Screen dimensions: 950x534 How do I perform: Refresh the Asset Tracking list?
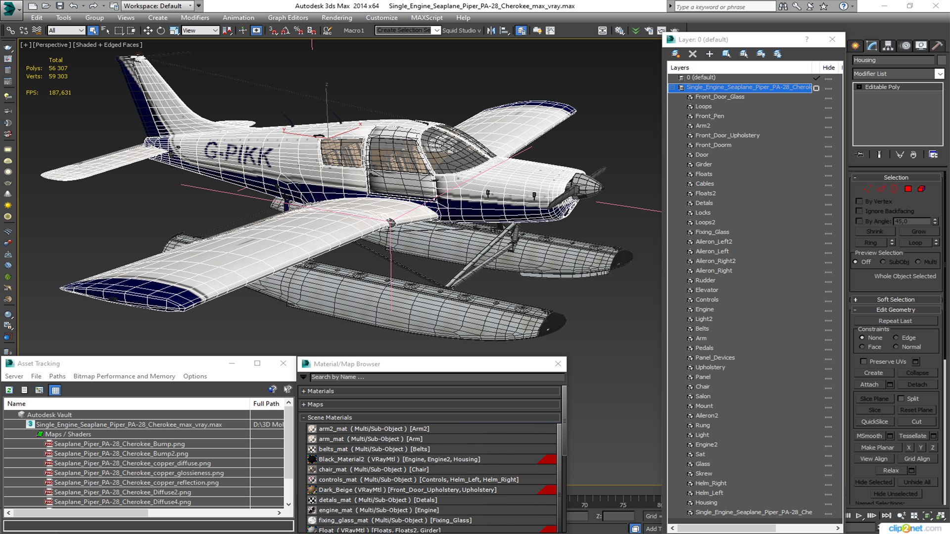click(x=9, y=390)
